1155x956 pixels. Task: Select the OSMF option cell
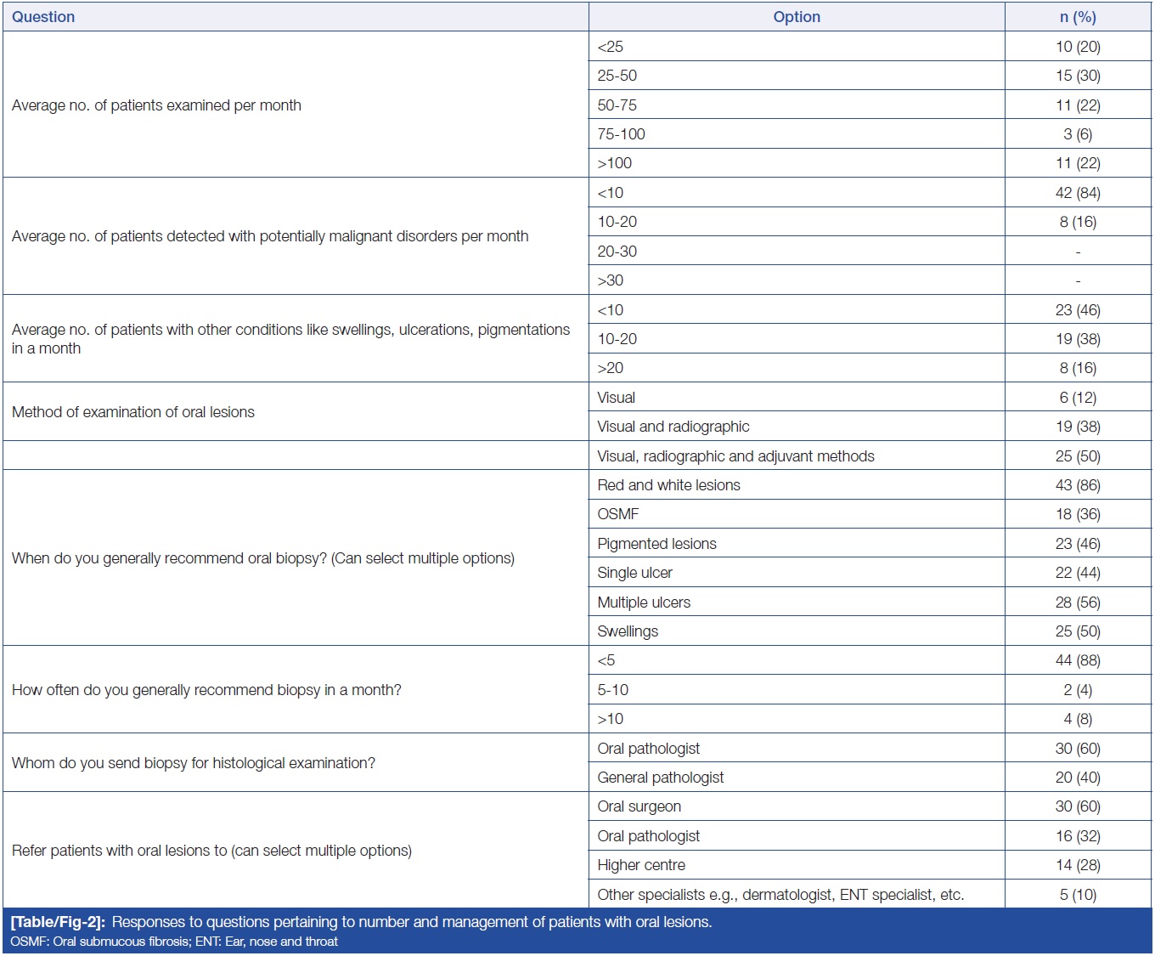[x=617, y=514]
